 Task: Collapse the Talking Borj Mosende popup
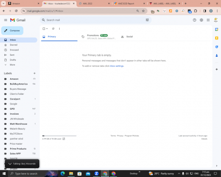[10, 164]
